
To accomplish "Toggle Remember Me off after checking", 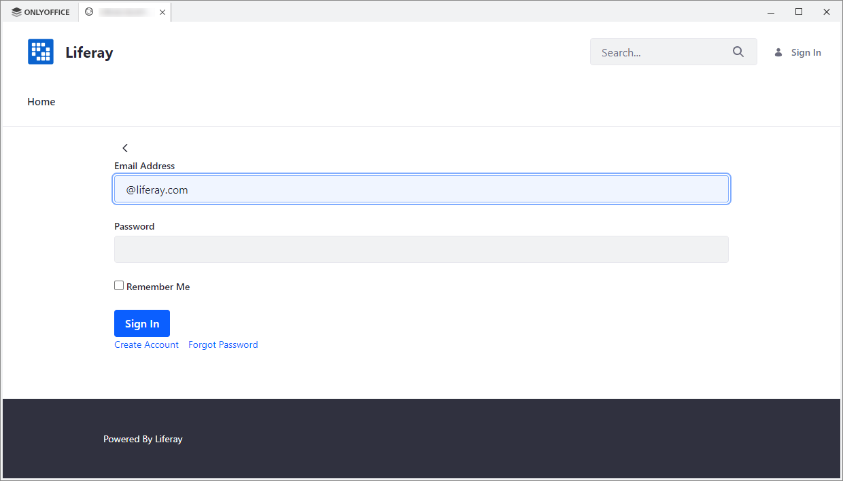I will click(119, 285).
